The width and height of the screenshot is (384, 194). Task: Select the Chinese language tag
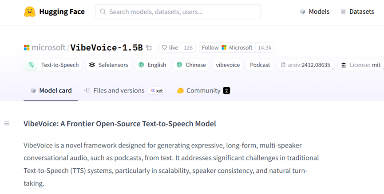pyautogui.click(x=191, y=65)
